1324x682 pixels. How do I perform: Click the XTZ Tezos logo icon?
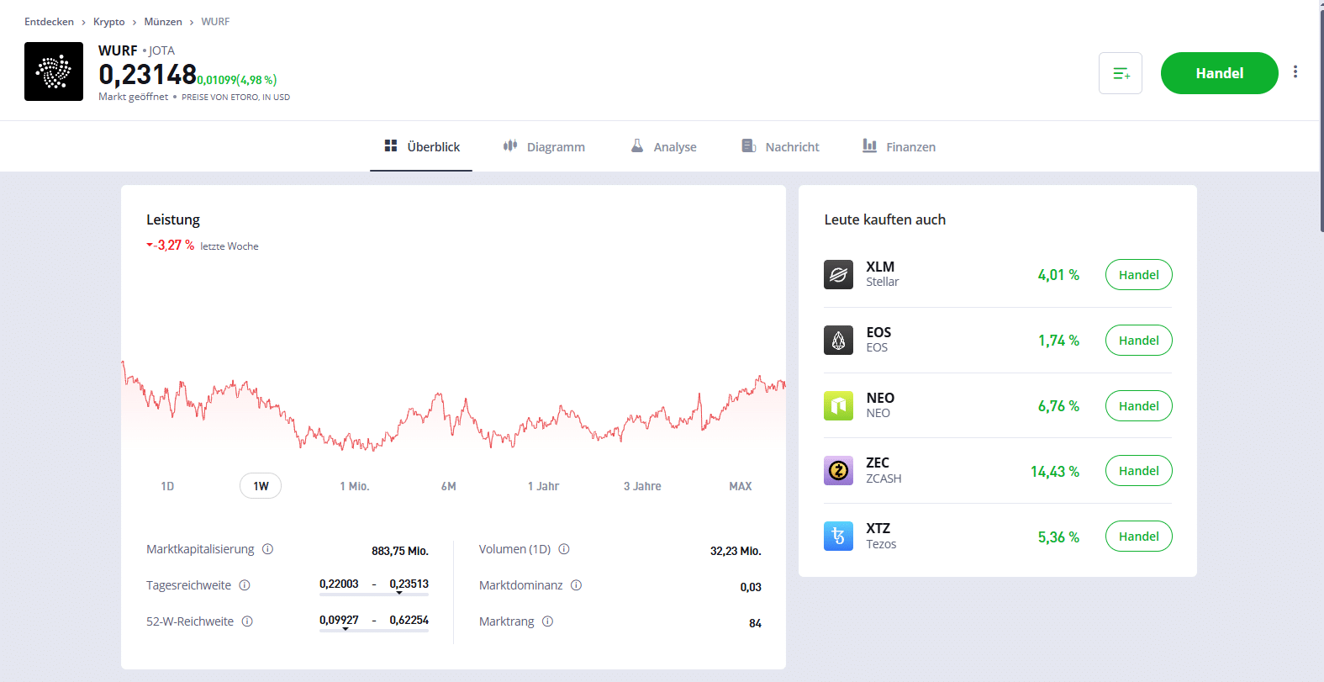(838, 536)
